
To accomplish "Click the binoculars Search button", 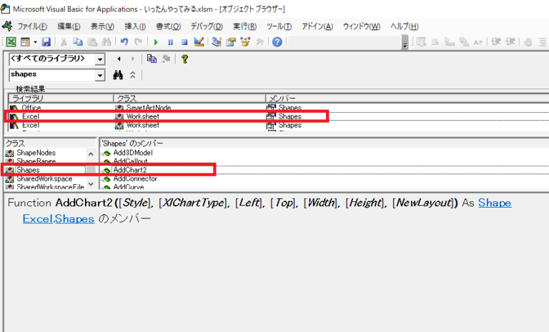I will 118,75.
